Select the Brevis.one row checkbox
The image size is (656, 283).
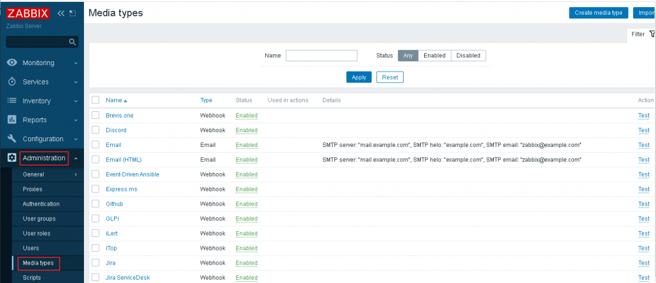click(x=95, y=115)
